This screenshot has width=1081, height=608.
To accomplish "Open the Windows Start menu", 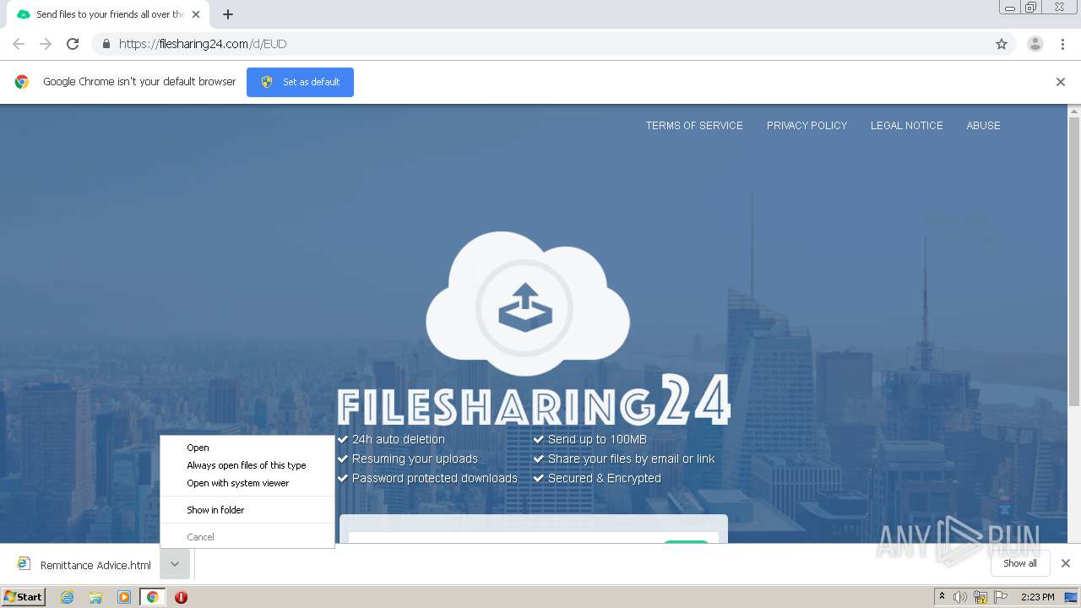I will click(x=24, y=596).
